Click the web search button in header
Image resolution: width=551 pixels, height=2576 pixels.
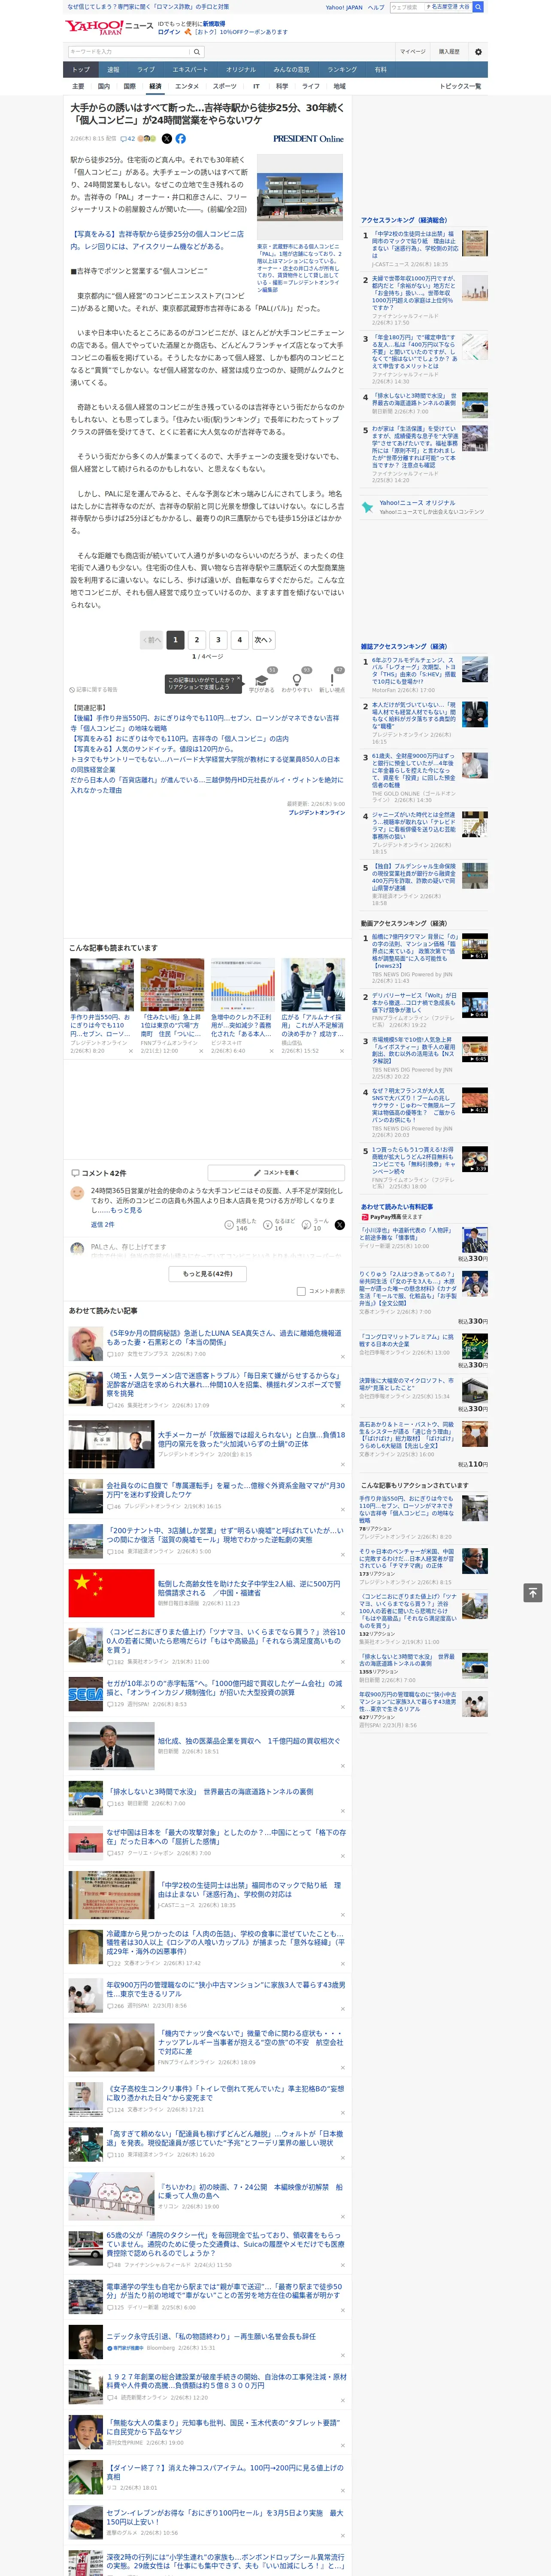478,7
